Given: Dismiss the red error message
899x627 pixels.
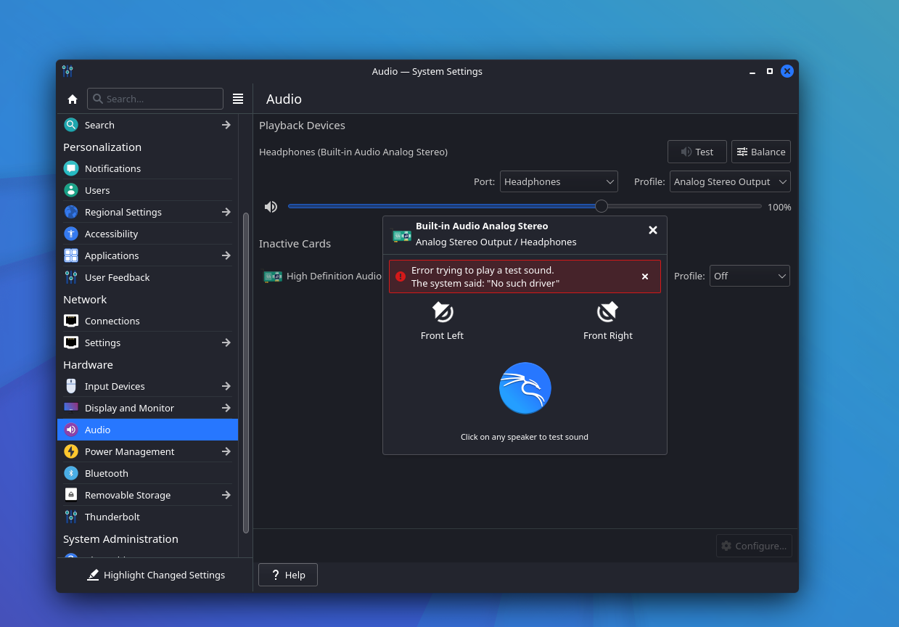Looking at the screenshot, I should tap(645, 276).
